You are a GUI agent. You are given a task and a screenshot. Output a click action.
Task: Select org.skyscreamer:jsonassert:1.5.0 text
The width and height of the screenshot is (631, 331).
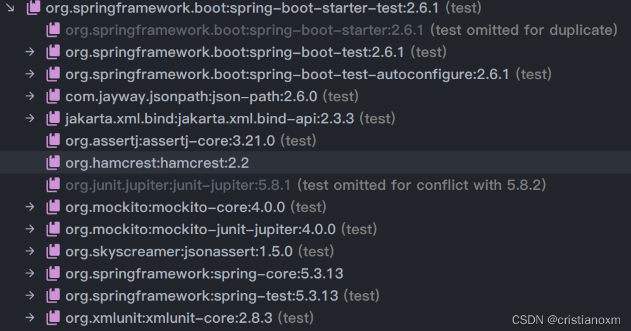point(179,251)
